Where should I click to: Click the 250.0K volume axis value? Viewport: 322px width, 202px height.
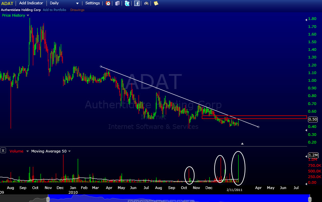(x=315, y=177)
